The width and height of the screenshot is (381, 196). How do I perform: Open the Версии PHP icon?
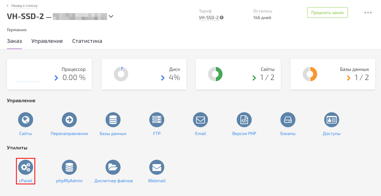[244, 120]
